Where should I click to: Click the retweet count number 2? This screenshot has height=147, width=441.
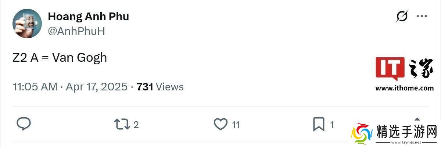click(136, 125)
